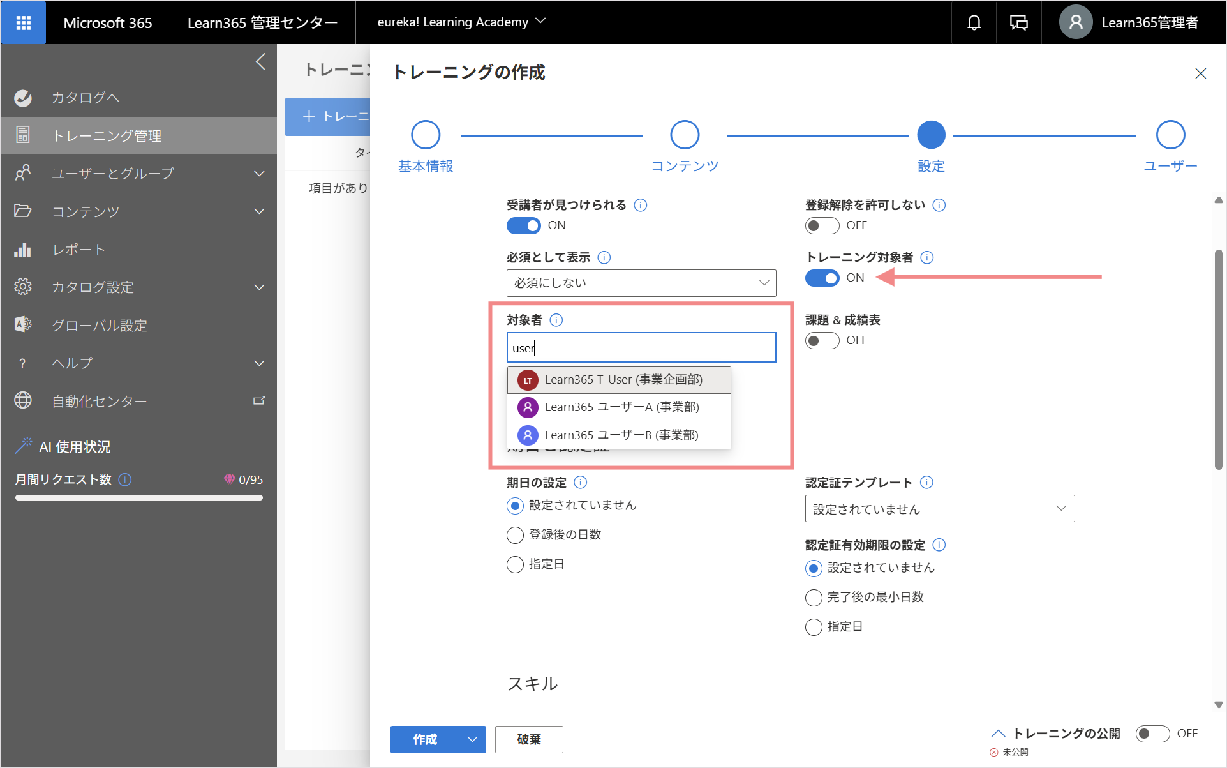Click the Learn365管理者 profile avatar
Viewport: 1227px width, 768px height.
click(1076, 23)
